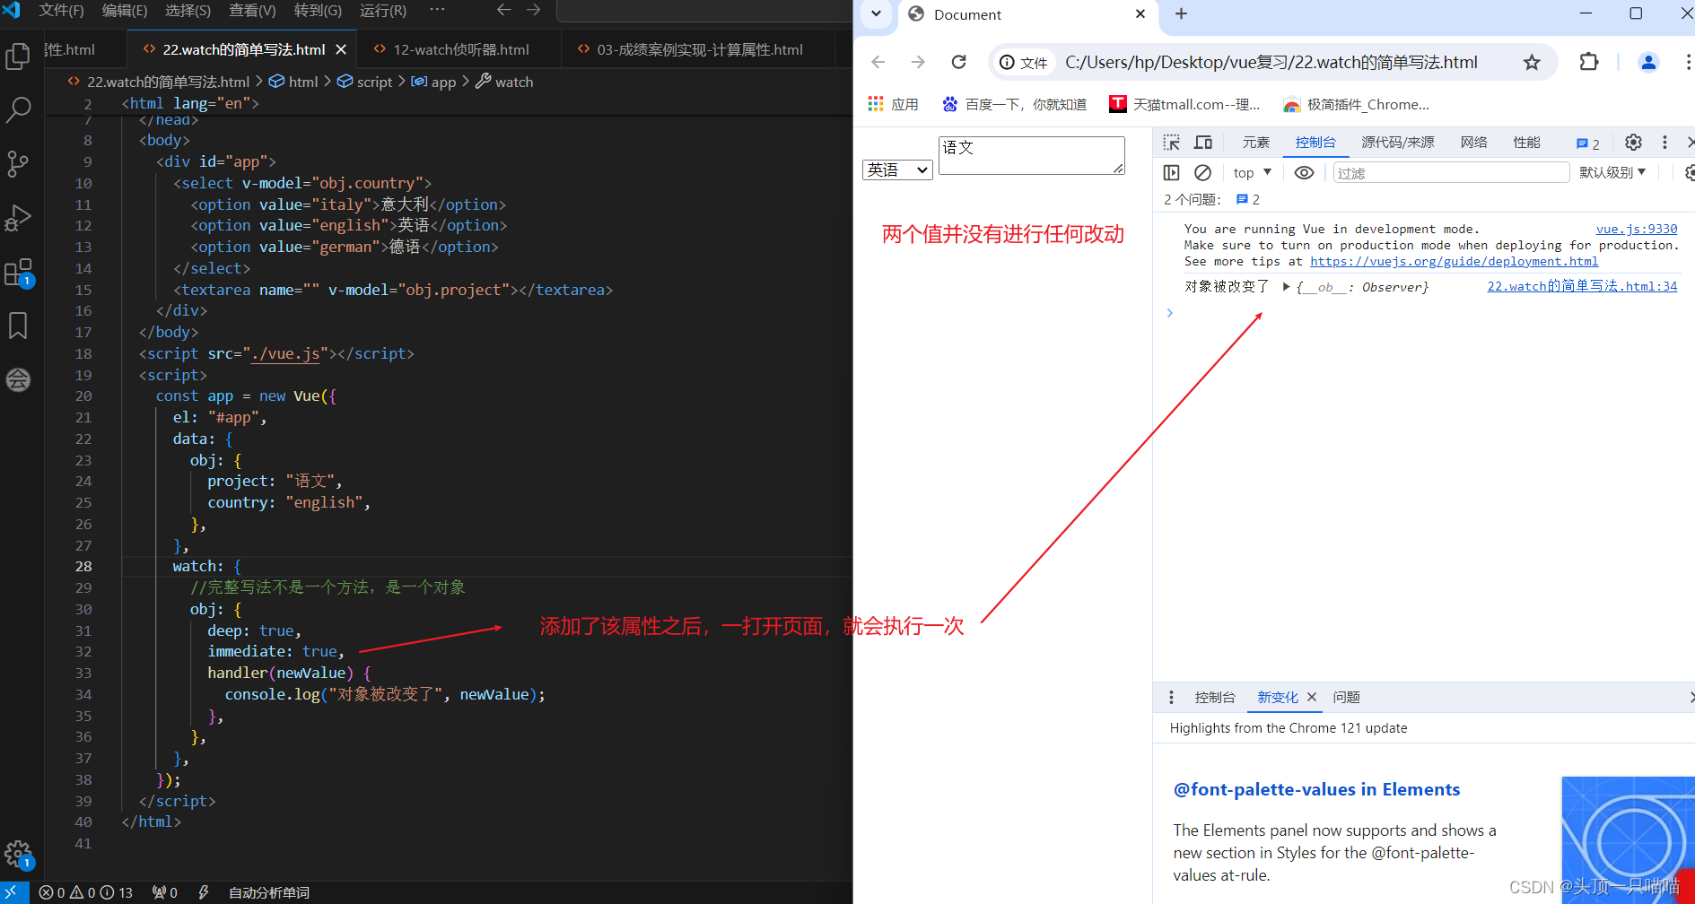
Task: Click the 应用 apps shortcut
Action: [x=893, y=105]
